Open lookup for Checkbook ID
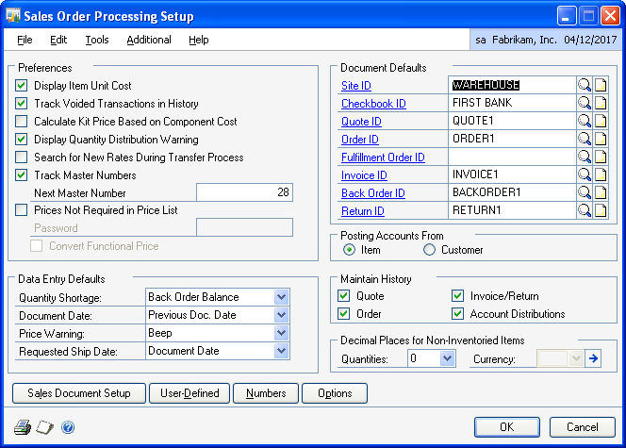Screen dimensions: 626x448 point(585,103)
